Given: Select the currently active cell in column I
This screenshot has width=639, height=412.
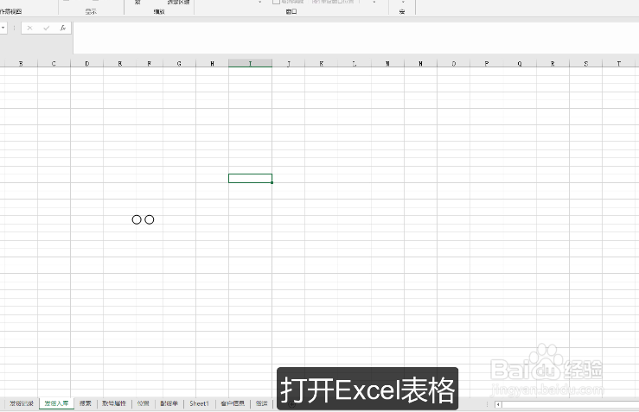Looking at the screenshot, I should [x=250, y=178].
